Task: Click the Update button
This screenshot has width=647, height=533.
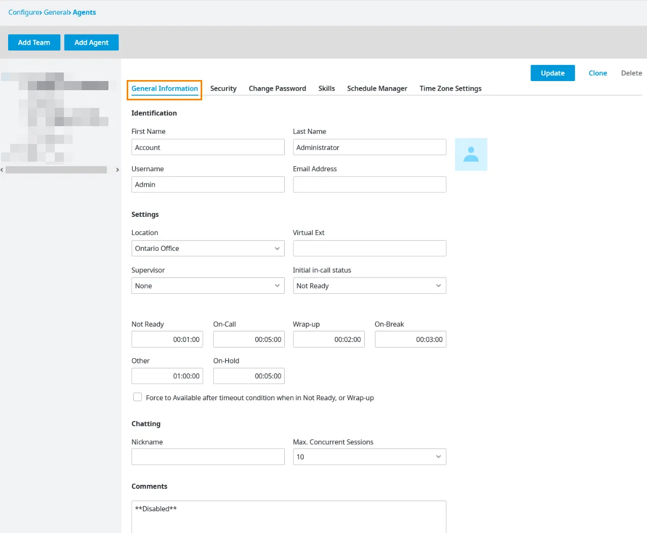Action: (x=553, y=73)
